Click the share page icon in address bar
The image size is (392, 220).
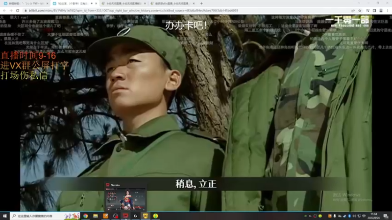pyautogui.click(x=353, y=10)
